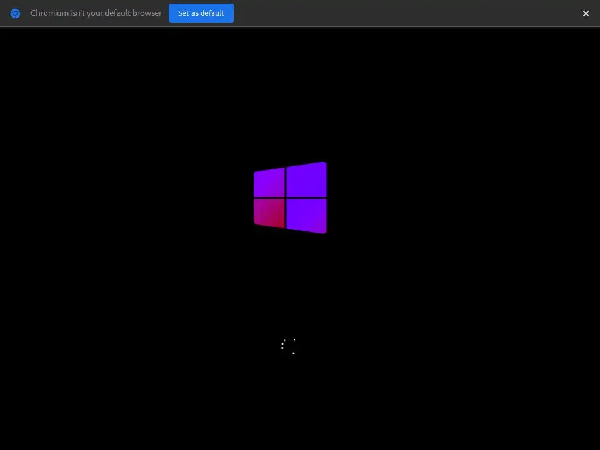Dismiss the default browser notification bar

pos(585,13)
